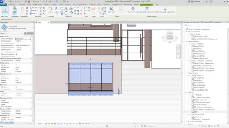This screenshot has width=229, height=128.
Task: Collapse the Rejilla vertical section
Action: tap(31, 63)
